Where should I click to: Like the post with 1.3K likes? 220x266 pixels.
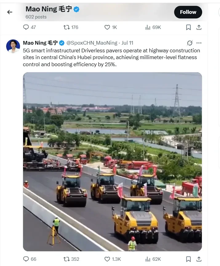(x=113, y=259)
